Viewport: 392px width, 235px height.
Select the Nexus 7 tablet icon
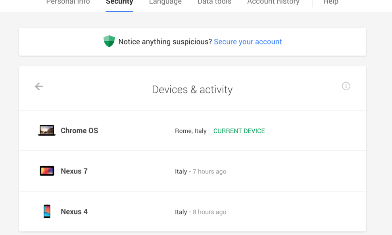tap(47, 171)
